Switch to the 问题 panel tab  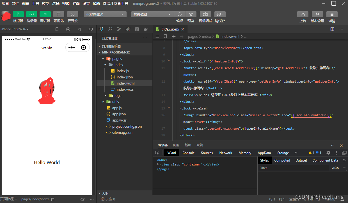point(176,145)
